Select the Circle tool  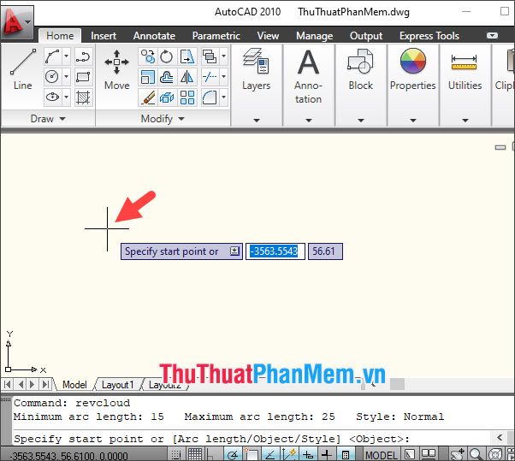click(x=52, y=77)
